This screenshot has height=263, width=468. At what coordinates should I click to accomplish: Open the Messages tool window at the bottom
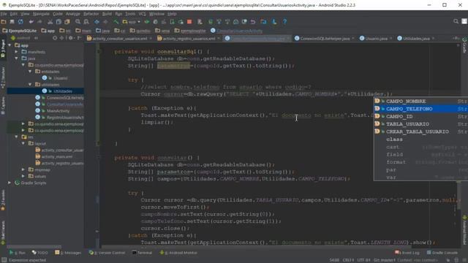pyautogui.click(x=68, y=253)
